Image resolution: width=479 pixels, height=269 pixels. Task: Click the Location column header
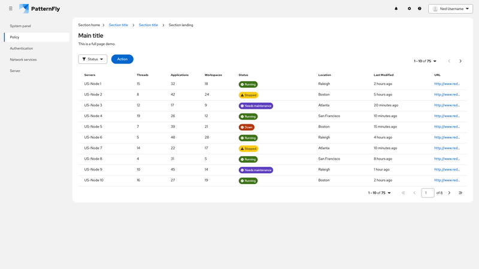click(x=325, y=75)
